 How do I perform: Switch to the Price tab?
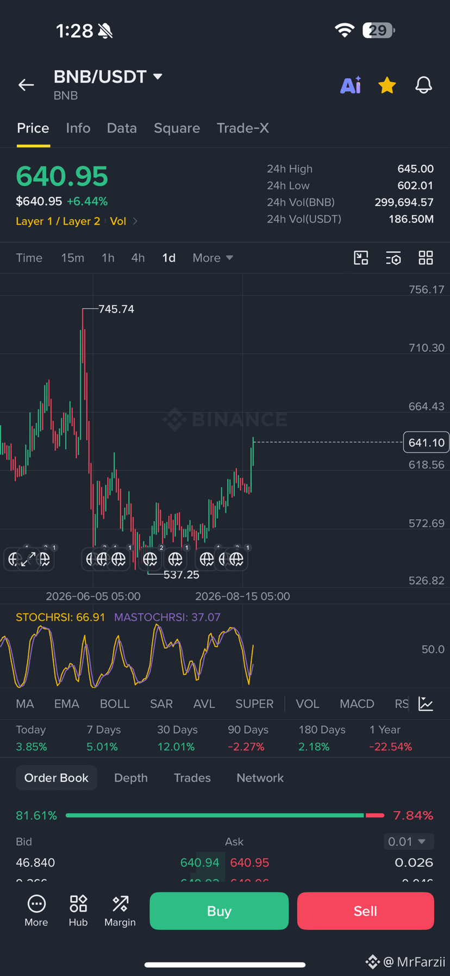click(x=33, y=128)
